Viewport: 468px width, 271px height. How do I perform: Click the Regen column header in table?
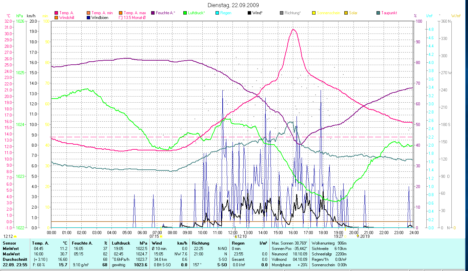238,243
